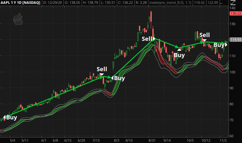Viewport: 242px width, 143px height.
Task: Click the 5/4 date on time axis
Action: pyautogui.click(x=13, y=140)
